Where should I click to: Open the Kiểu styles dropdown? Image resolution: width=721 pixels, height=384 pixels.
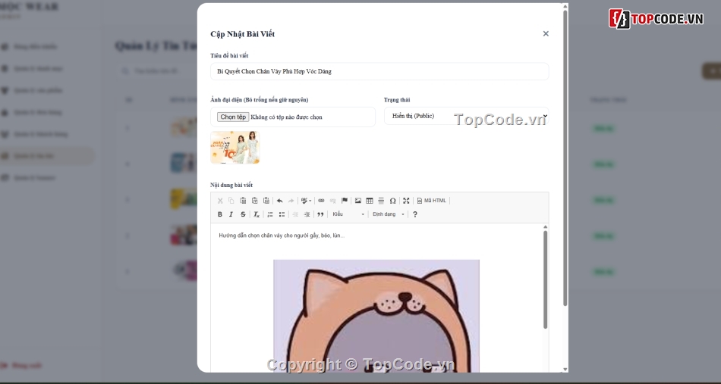pos(348,214)
